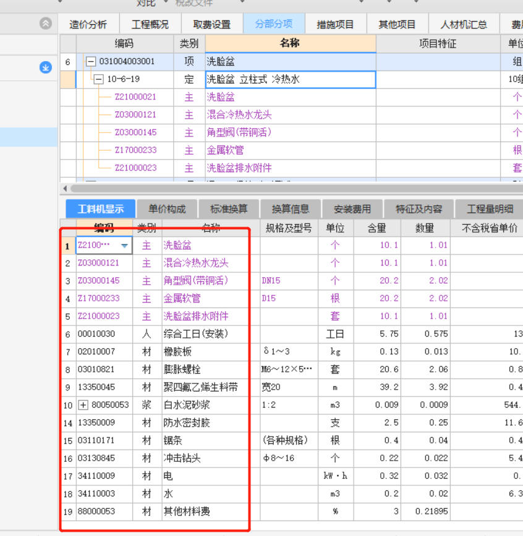
Task: Click code 34110003 for 水
Action: pos(96,493)
